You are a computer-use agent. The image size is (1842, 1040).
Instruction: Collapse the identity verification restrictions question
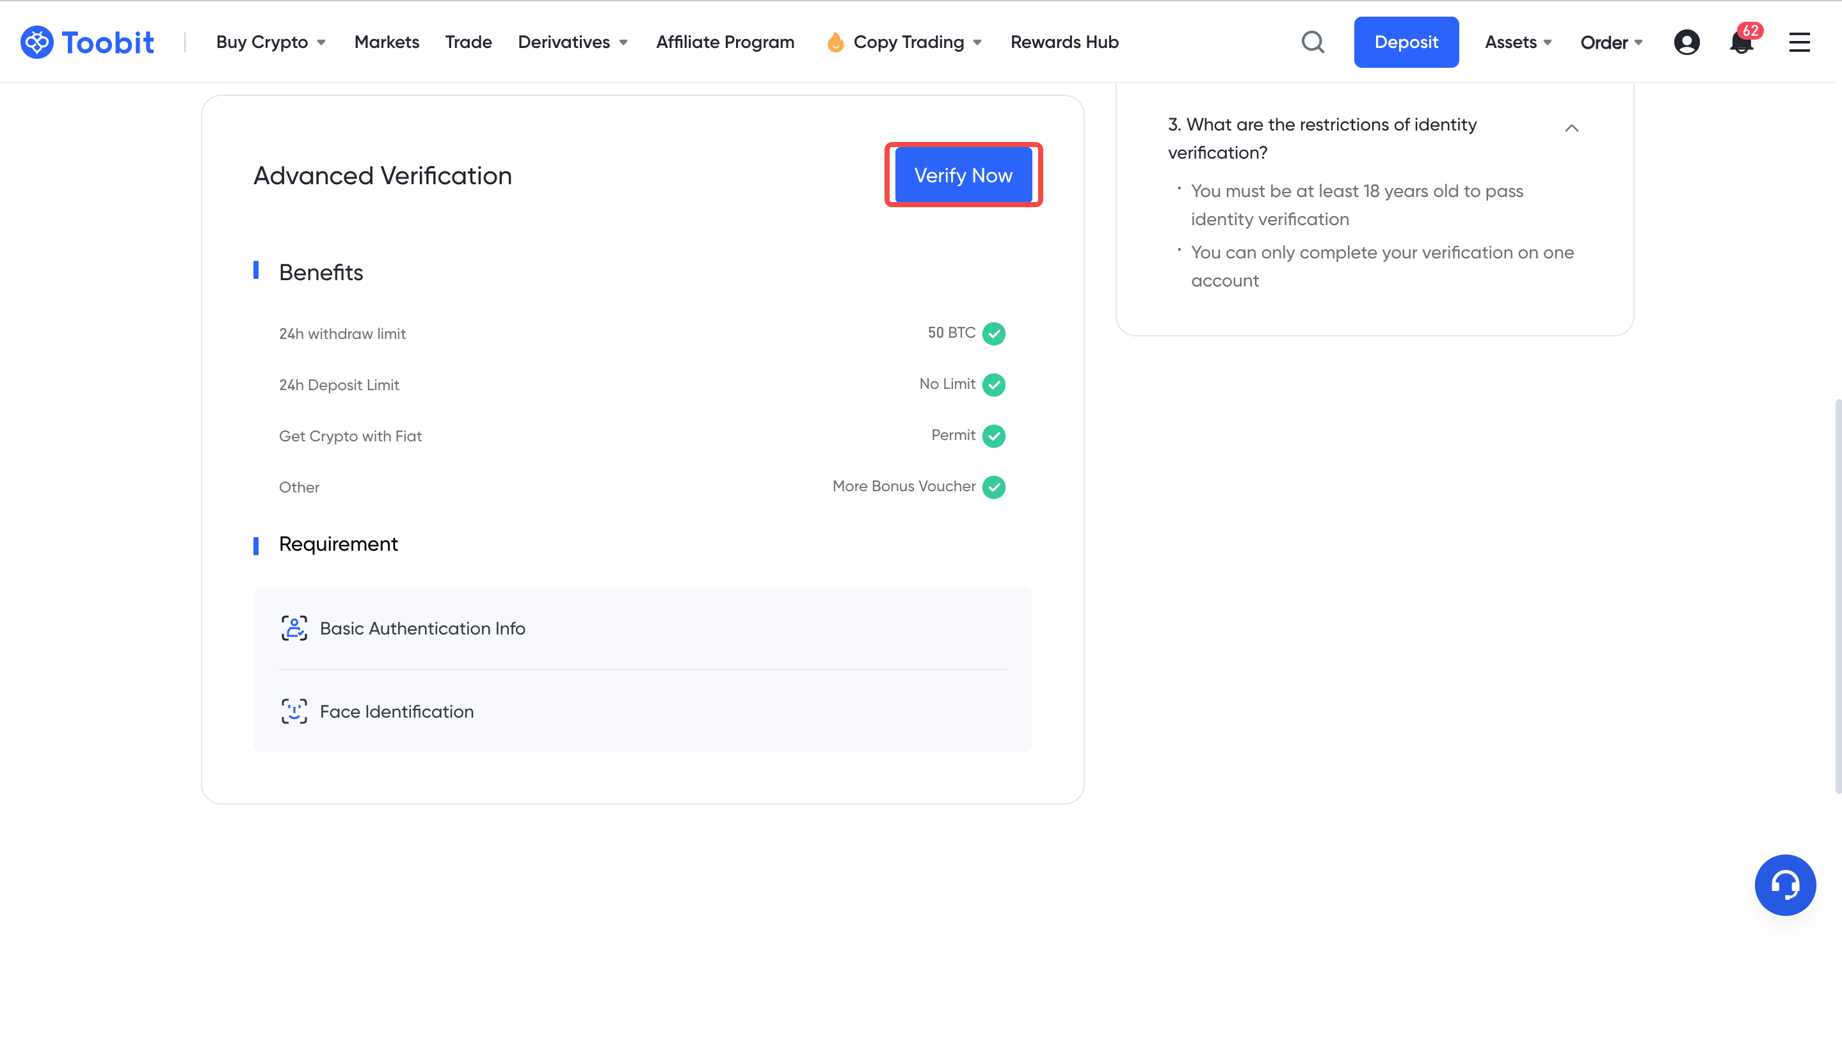pos(1572,128)
